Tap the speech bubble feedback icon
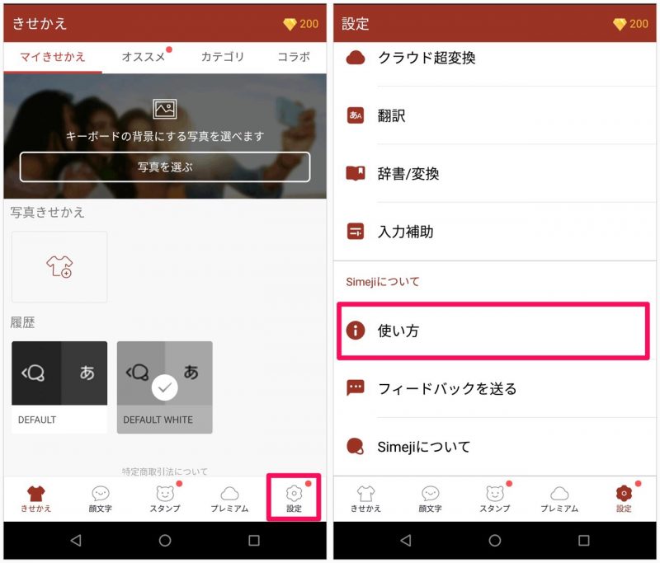The height and width of the screenshot is (563, 660). tap(356, 388)
